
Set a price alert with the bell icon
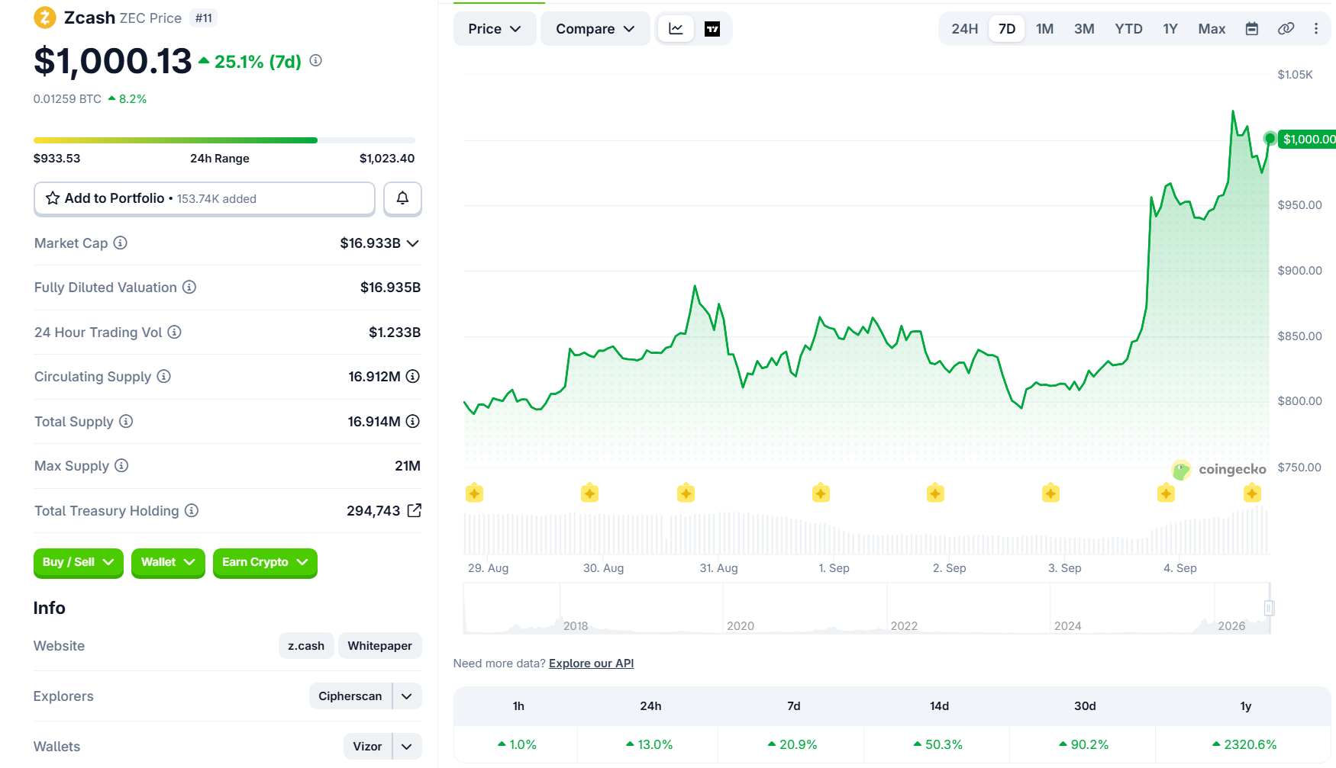(402, 198)
